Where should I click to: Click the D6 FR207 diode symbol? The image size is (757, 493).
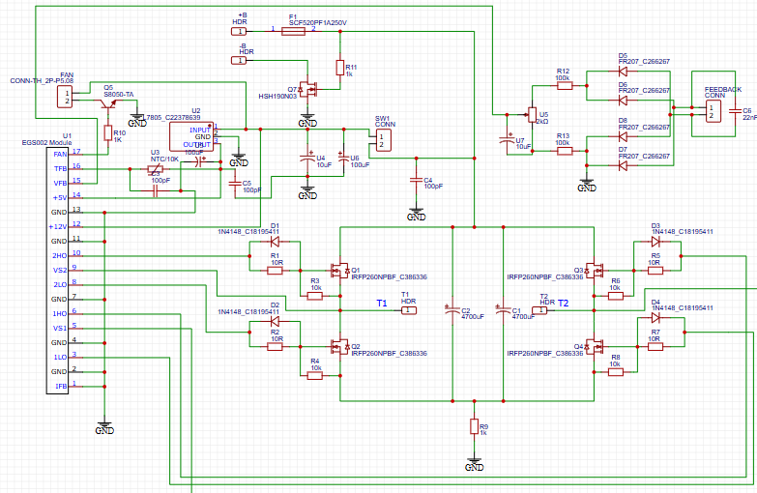click(623, 101)
